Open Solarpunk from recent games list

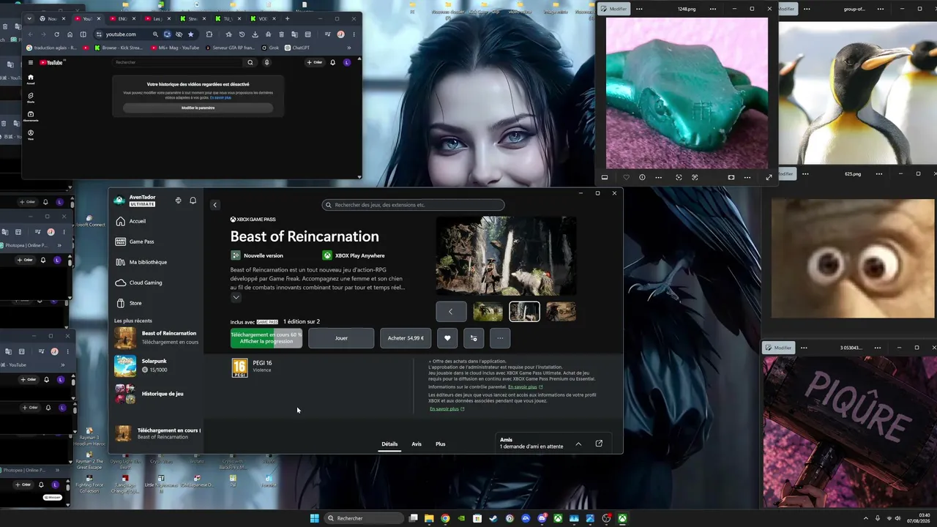coord(157,365)
